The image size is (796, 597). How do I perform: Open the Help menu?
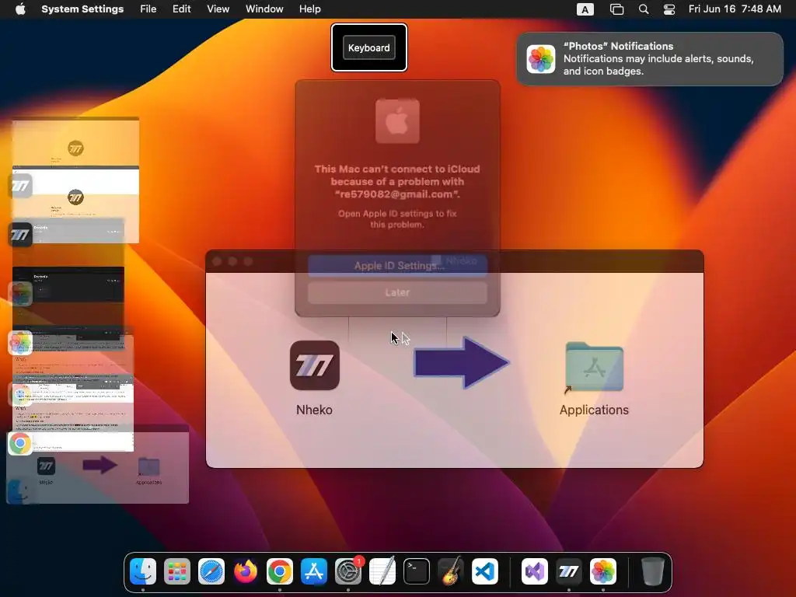(x=309, y=9)
